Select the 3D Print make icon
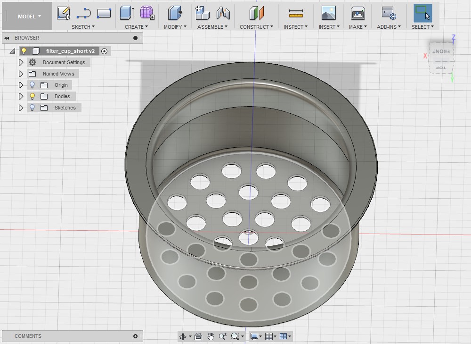471x344 pixels. [x=358, y=13]
